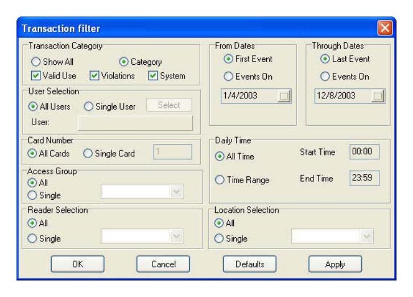The image size is (413, 297).
Task: Disable the System checkbox
Action: (x=153, y=76)
